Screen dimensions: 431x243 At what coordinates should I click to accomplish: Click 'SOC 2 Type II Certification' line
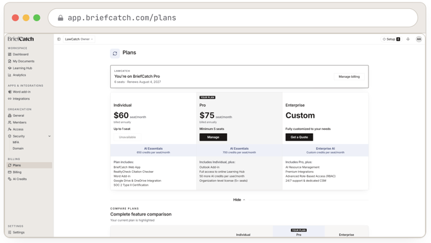tap(131, 185)
